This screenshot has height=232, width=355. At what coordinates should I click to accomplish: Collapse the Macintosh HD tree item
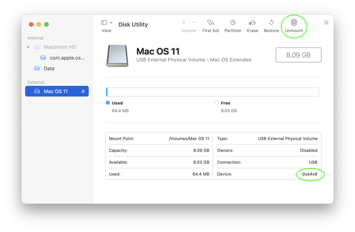click(x=28, y=47)
